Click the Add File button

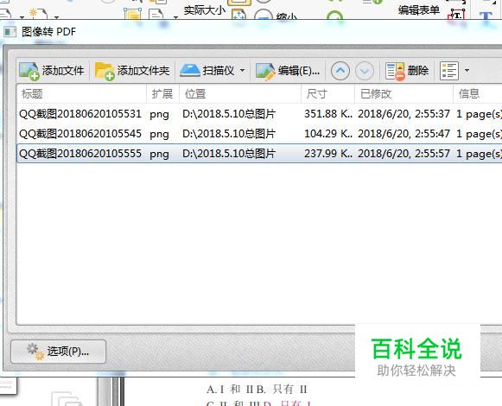click(x=52, y=71)
